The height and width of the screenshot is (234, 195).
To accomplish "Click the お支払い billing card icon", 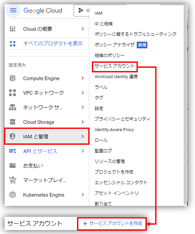I will pyautogui.click(x=13, y=166).
